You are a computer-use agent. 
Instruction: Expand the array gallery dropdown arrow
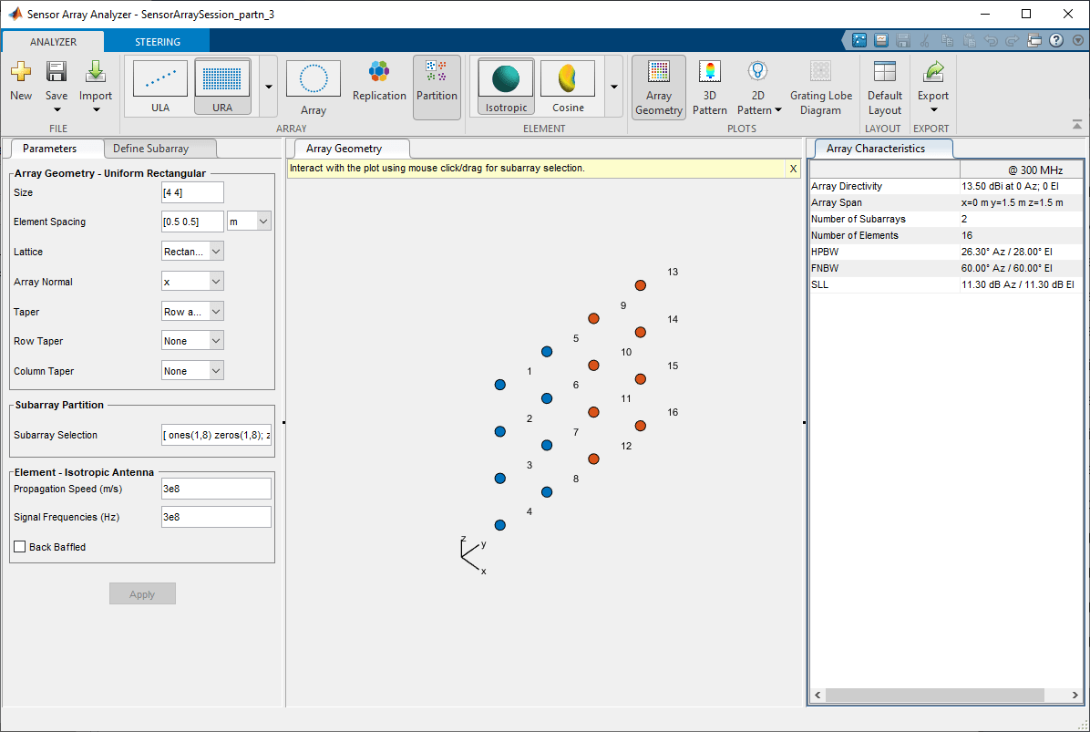(x=268, y=87)
